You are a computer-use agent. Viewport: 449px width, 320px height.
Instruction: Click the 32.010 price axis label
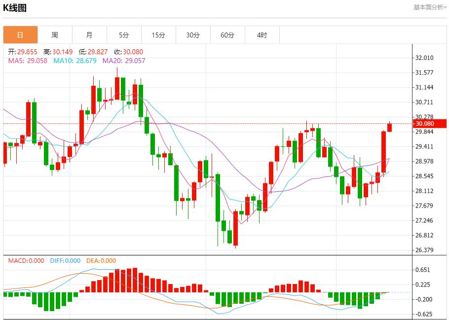coord(424,58)
